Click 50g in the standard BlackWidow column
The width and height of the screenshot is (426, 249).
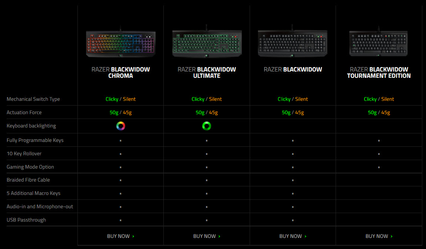point(286,113)
